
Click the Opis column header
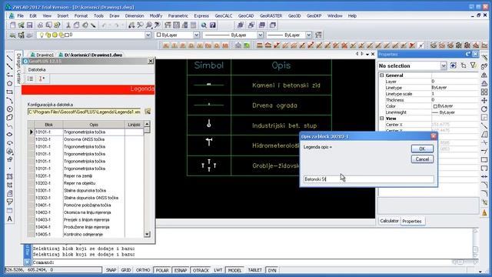[x=94, y=125]
